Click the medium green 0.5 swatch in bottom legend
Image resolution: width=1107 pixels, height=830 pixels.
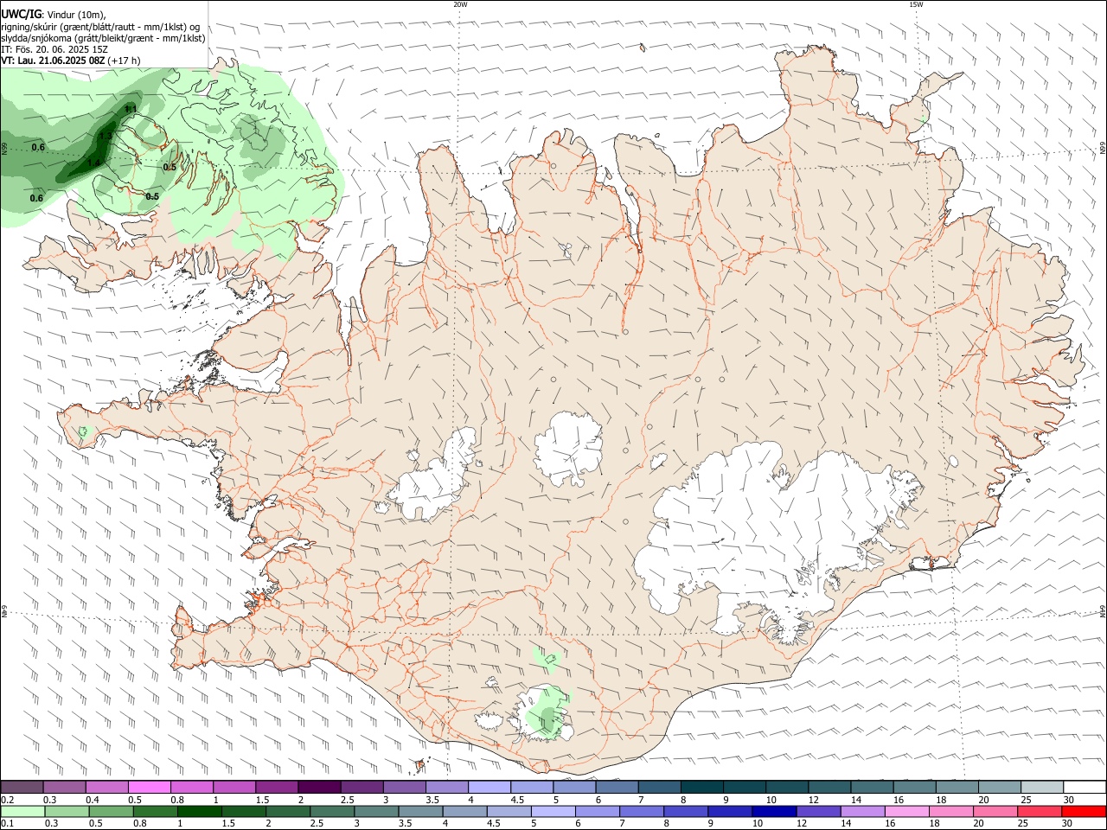point(112,812)
